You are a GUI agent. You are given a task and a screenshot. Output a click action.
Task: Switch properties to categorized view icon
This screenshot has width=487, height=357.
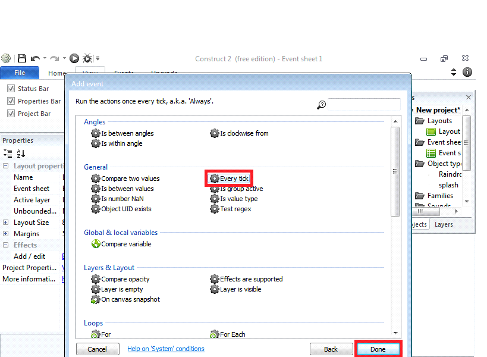click(x=8, y=154)
